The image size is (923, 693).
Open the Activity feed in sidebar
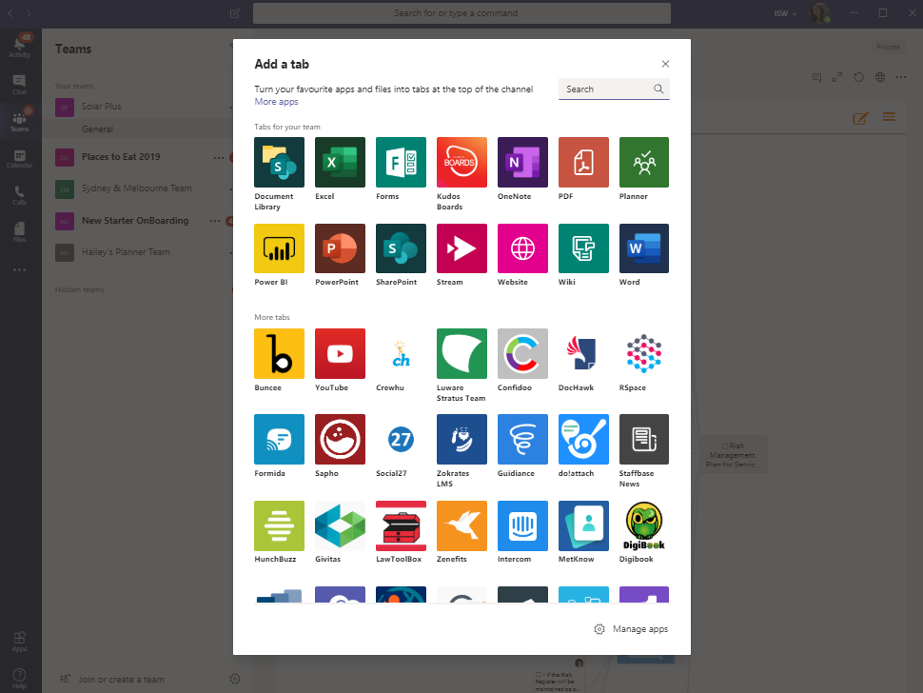click(x=19, y=46)
